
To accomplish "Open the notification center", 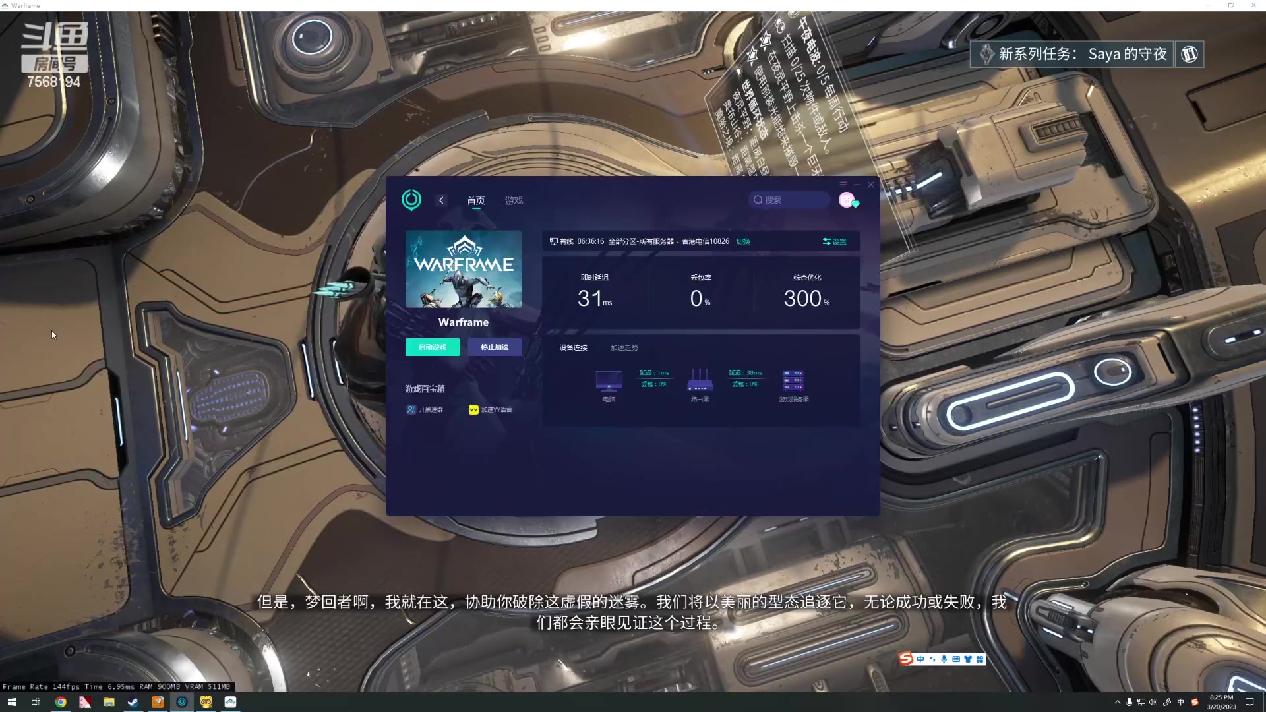I will (1250, 702).
